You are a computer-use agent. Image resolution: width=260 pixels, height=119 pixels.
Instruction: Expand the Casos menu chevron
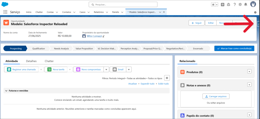click(x=89, y=12)
